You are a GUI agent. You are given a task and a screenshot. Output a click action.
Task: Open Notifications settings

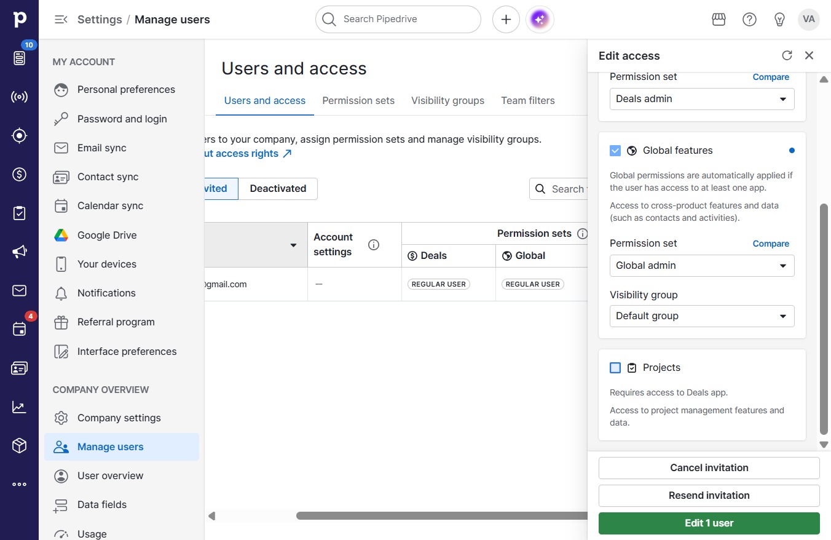(x=122, y=293)
